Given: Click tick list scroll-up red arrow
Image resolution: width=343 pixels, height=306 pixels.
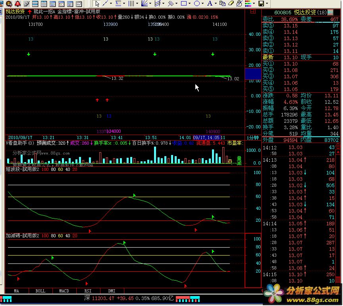Looking at the screenshot, I should click(x=338, y=152).
